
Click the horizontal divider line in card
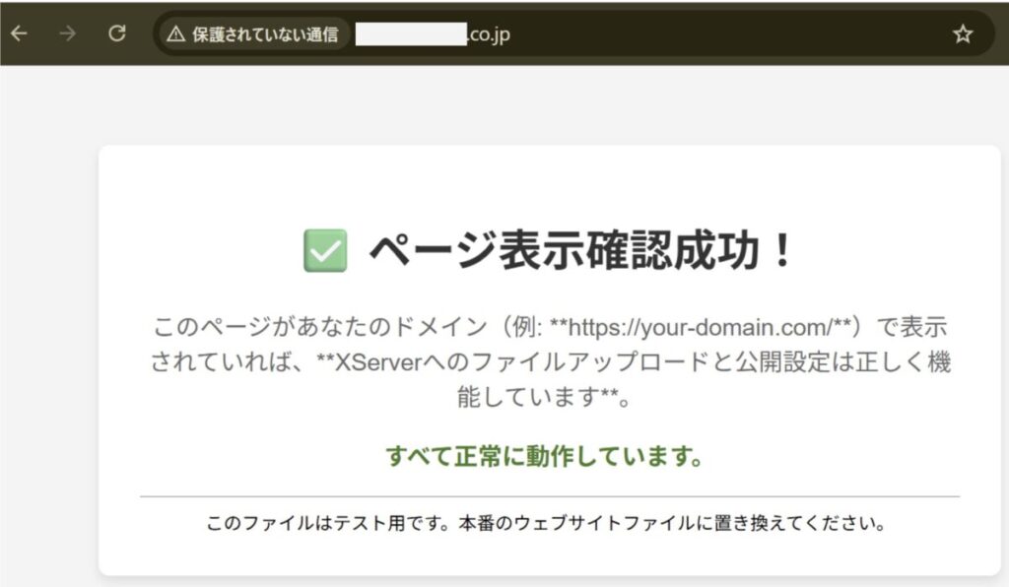pyautogui.click(x=549, y=496)
